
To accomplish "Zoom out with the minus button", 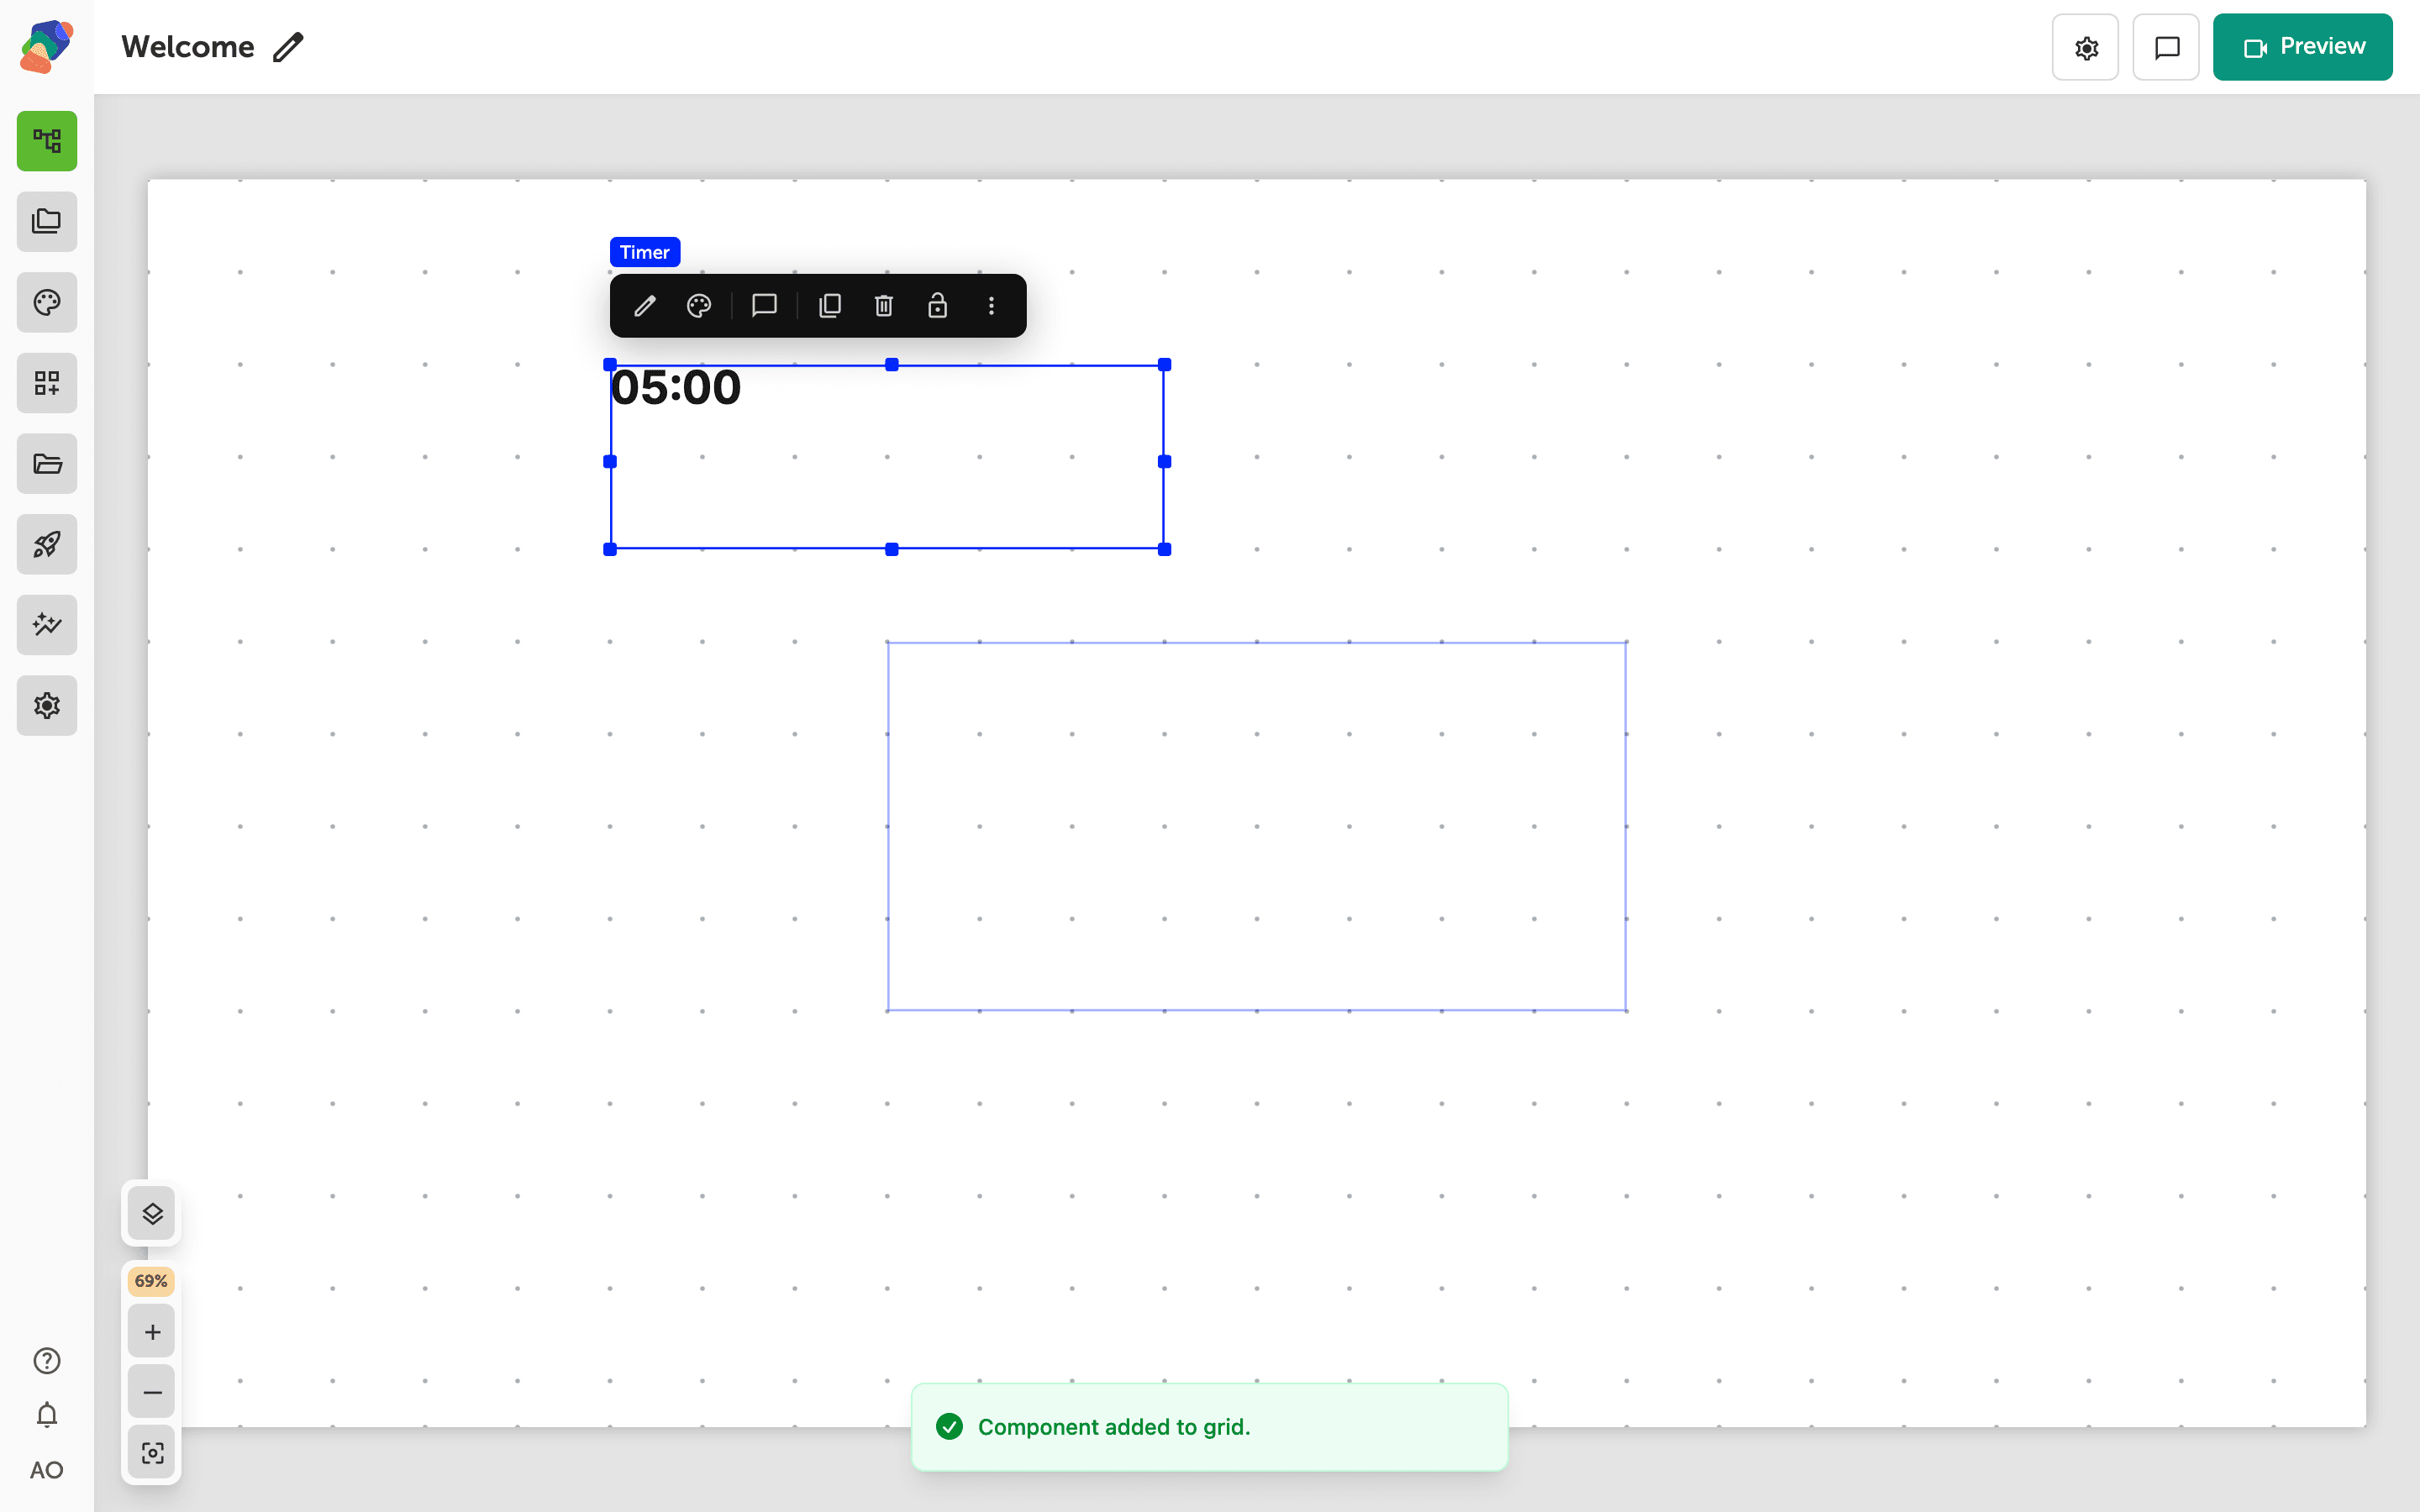I will 152,1392.
